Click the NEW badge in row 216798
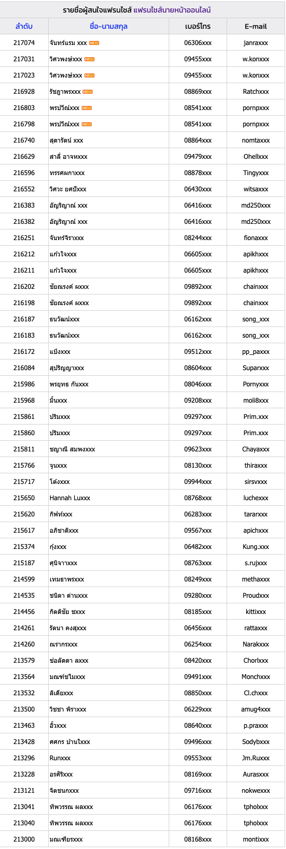Image resolution: width=286 pixels, height=849 pixels. click(x=87, y=124)
